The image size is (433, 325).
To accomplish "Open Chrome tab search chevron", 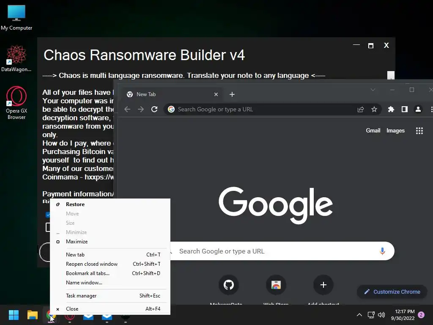I will [373, 90].
